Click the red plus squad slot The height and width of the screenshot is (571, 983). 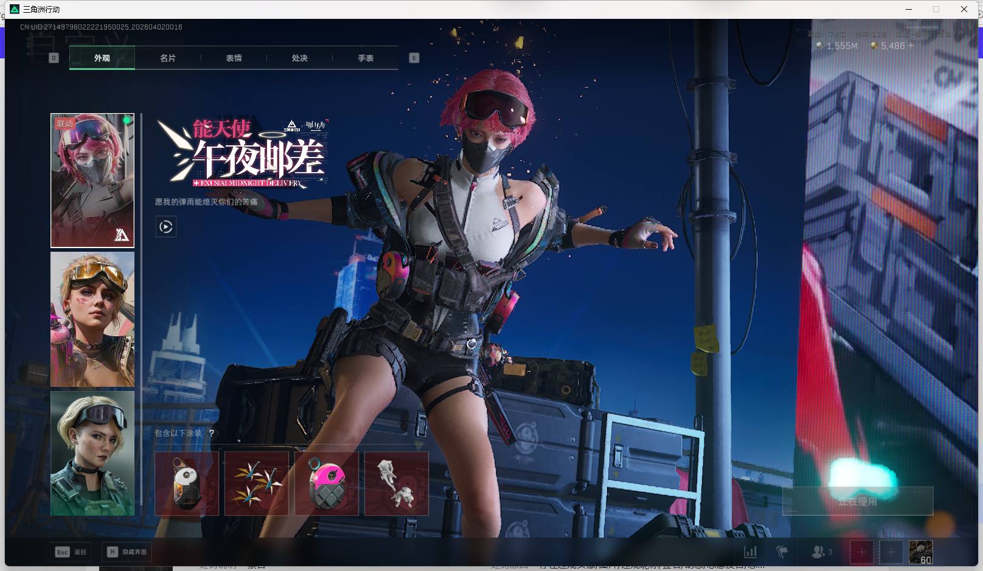[x=861, y=552]
